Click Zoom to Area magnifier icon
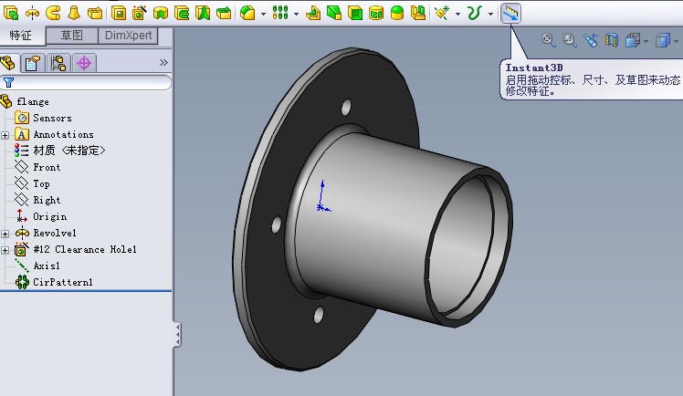This screenshot has width=683, height=396. (569, 40)
